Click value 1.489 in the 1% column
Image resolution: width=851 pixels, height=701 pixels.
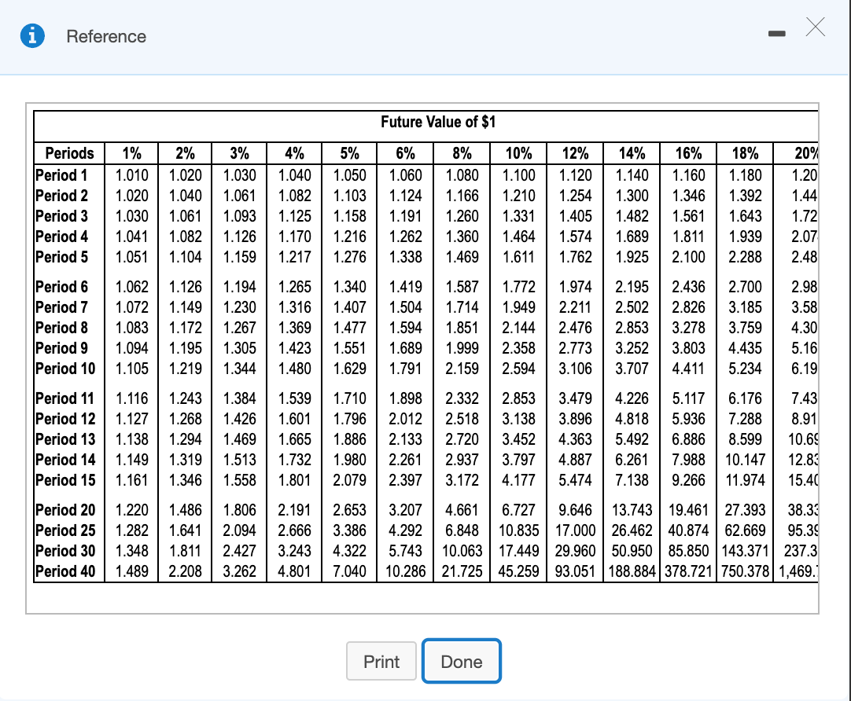point(131,571)
